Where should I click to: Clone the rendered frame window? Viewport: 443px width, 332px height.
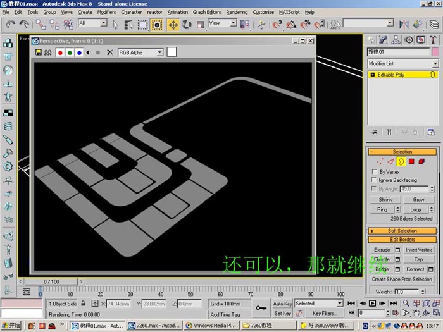pyautogui.click(x=47, y=52)
